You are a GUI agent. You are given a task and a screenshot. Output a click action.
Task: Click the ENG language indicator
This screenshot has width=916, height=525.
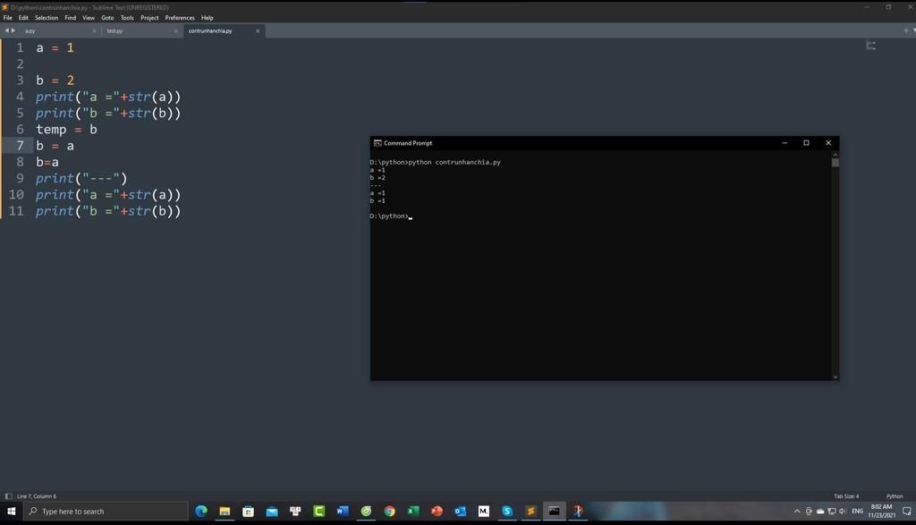[857, 511]
